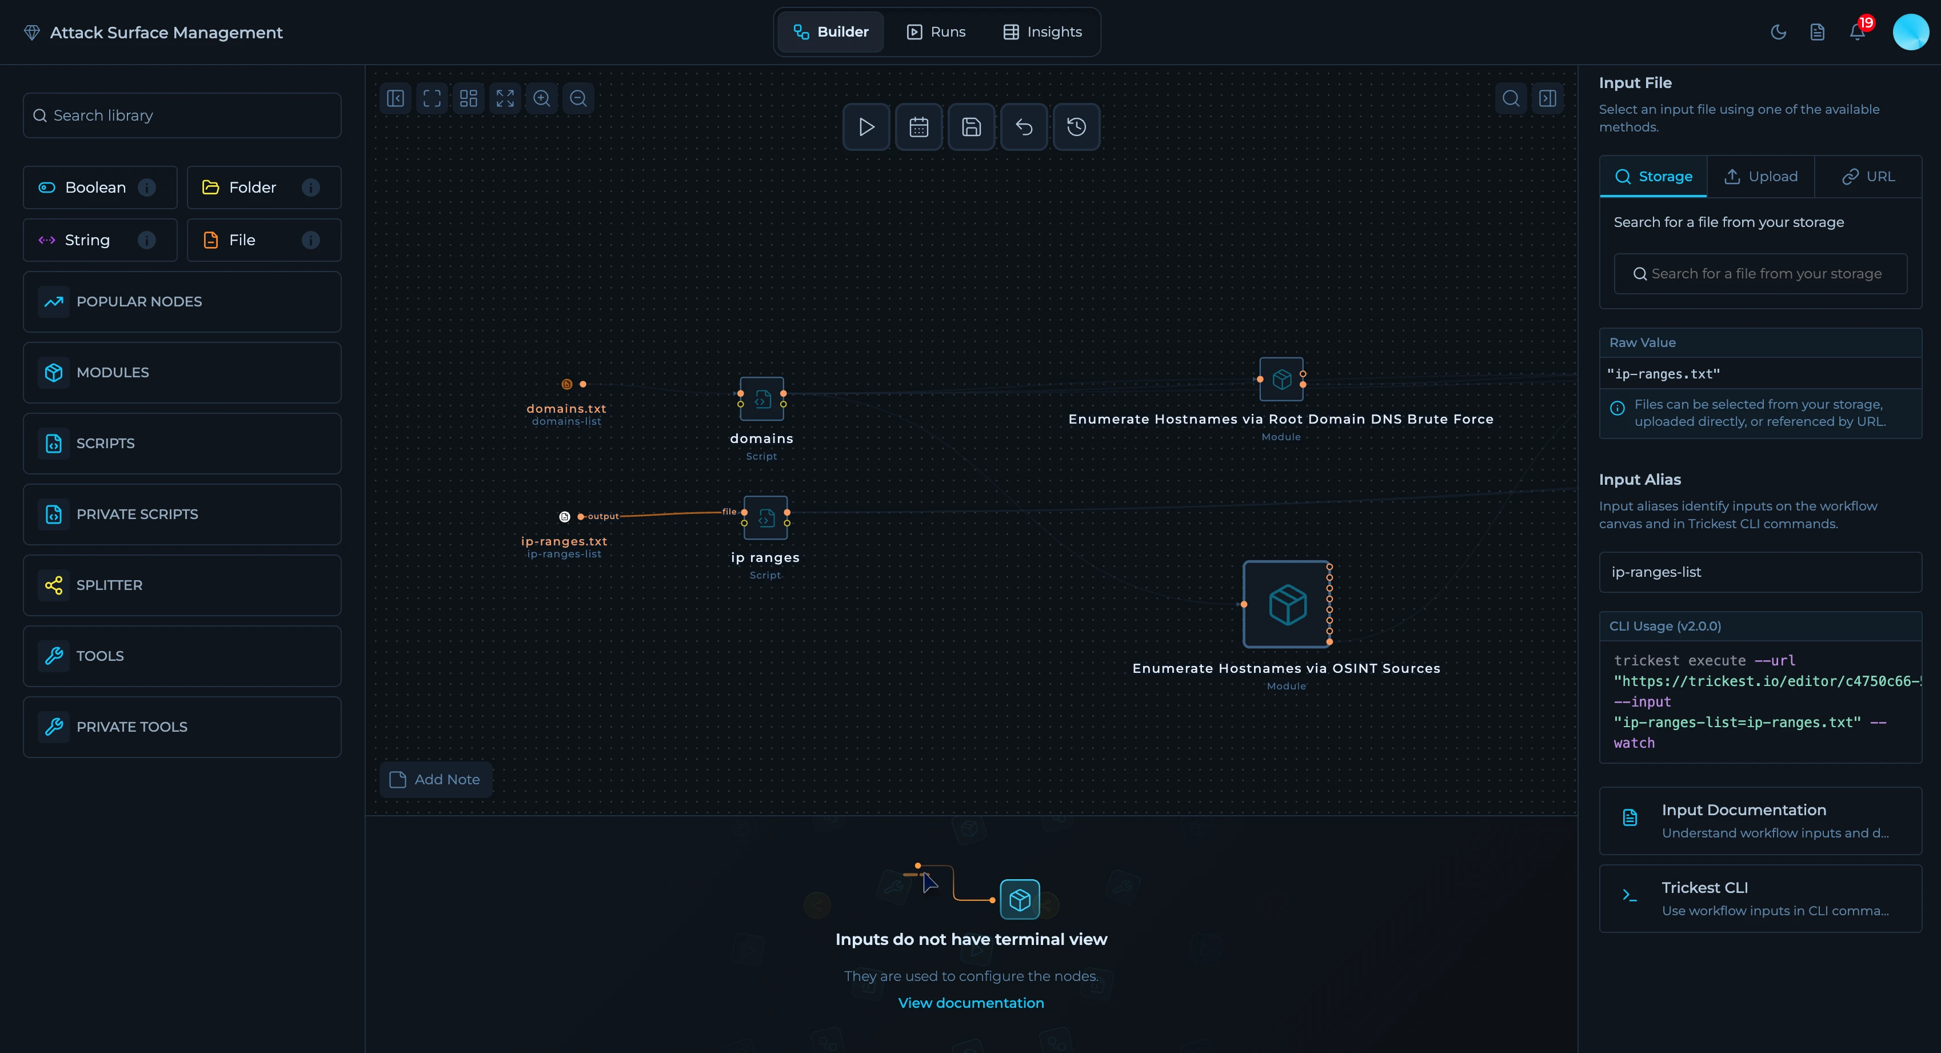Open workflow version history icon
The width and height of the screenshot is (1941, 1053).
(x=1076, y=127)
